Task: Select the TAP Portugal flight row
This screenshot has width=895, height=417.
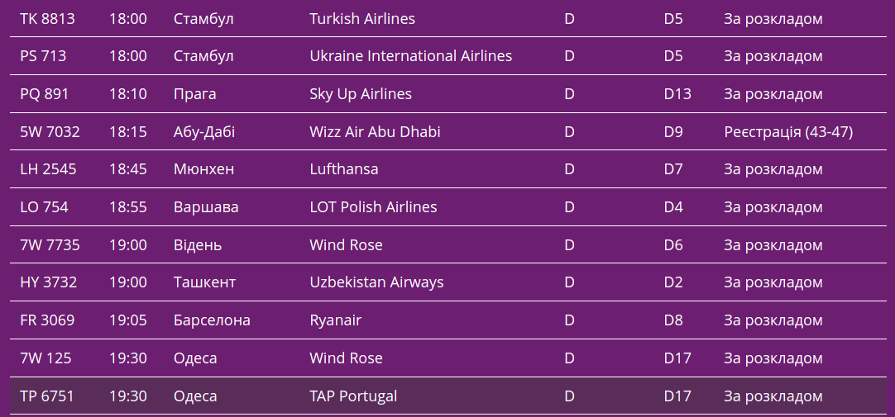Action: click(x=353, y=396)
